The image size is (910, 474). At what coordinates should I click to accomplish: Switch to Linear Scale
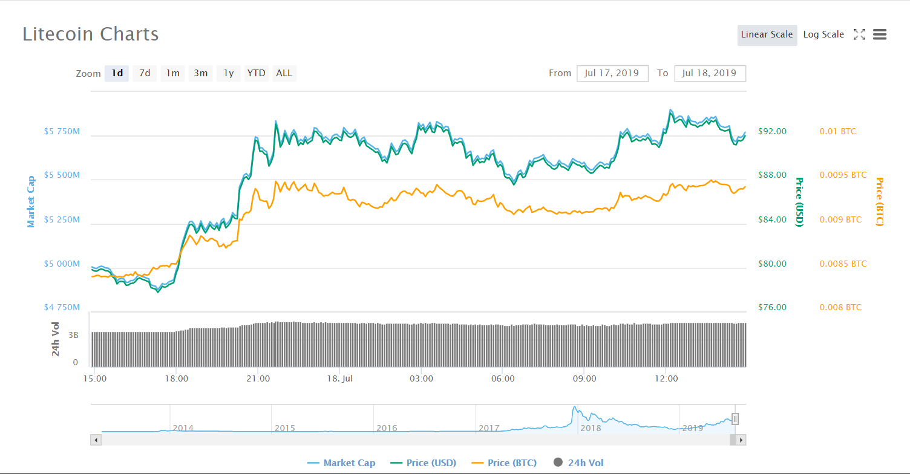click(767, 34)
